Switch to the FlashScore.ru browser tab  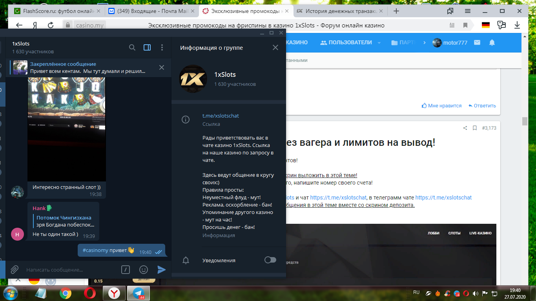click(x=55, y=11)
